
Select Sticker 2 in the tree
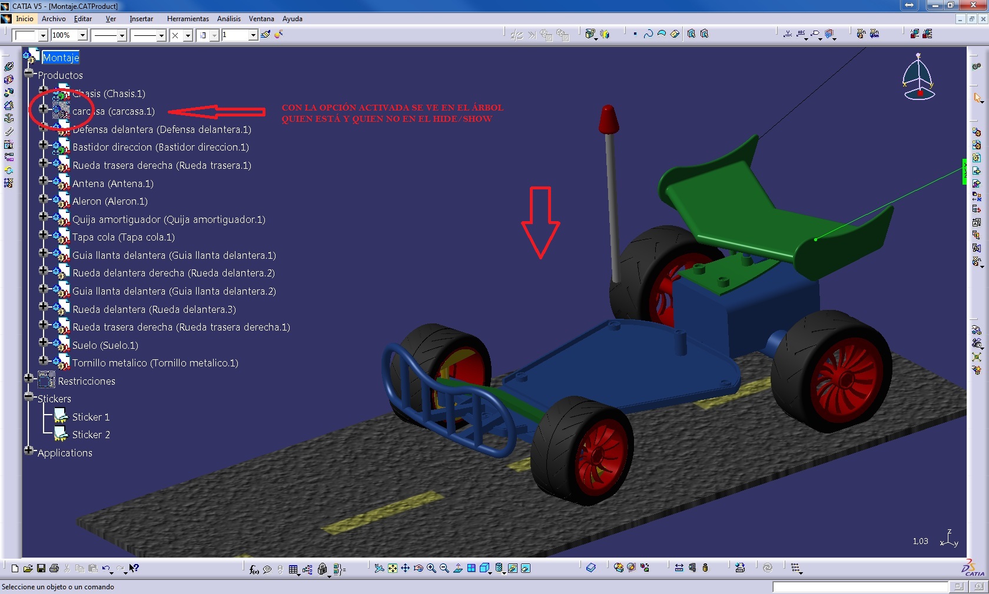(91, 435)
